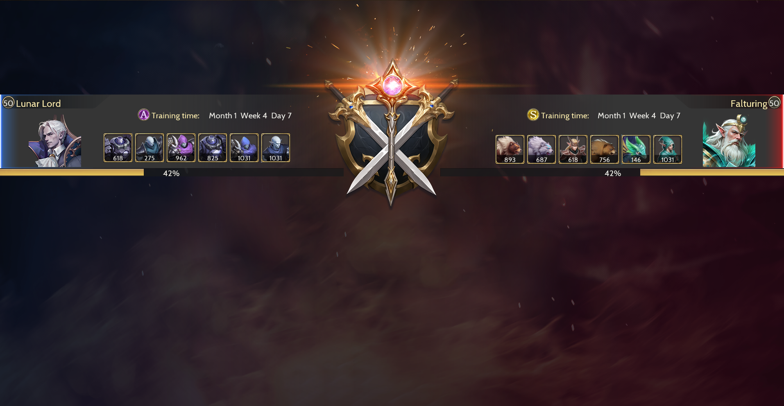Select the armored unit with 825 troops
The image size is (784, 406).
pos(213,148)
